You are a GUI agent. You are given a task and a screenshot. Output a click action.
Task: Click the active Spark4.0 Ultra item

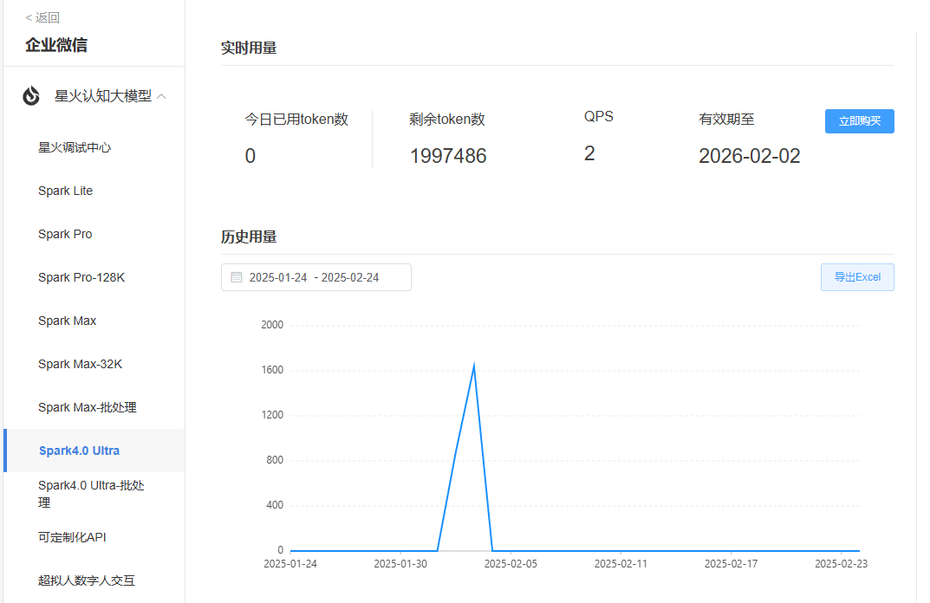click(79, 451)
